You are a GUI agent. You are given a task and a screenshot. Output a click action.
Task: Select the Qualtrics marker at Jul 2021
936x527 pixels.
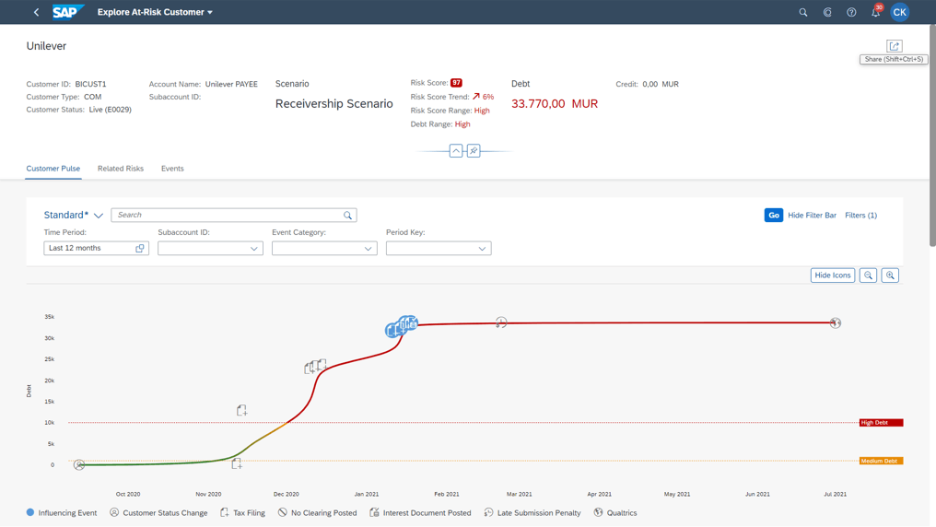point(835,322)
